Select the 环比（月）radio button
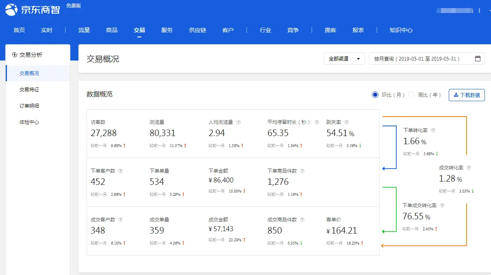491x275 pixels. (375, 95)
